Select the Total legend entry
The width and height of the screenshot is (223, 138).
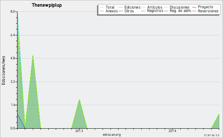110,7
